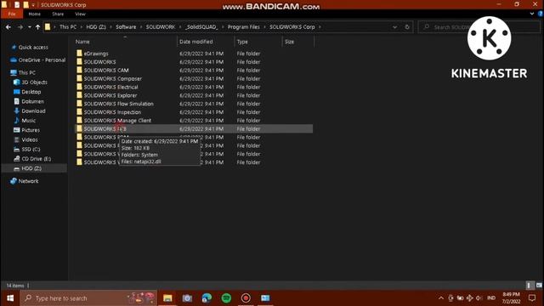Screen dimensions: 544x306
Task: Select the eDrawings folder
Action: pyautogui.click(x=194, y=54)
